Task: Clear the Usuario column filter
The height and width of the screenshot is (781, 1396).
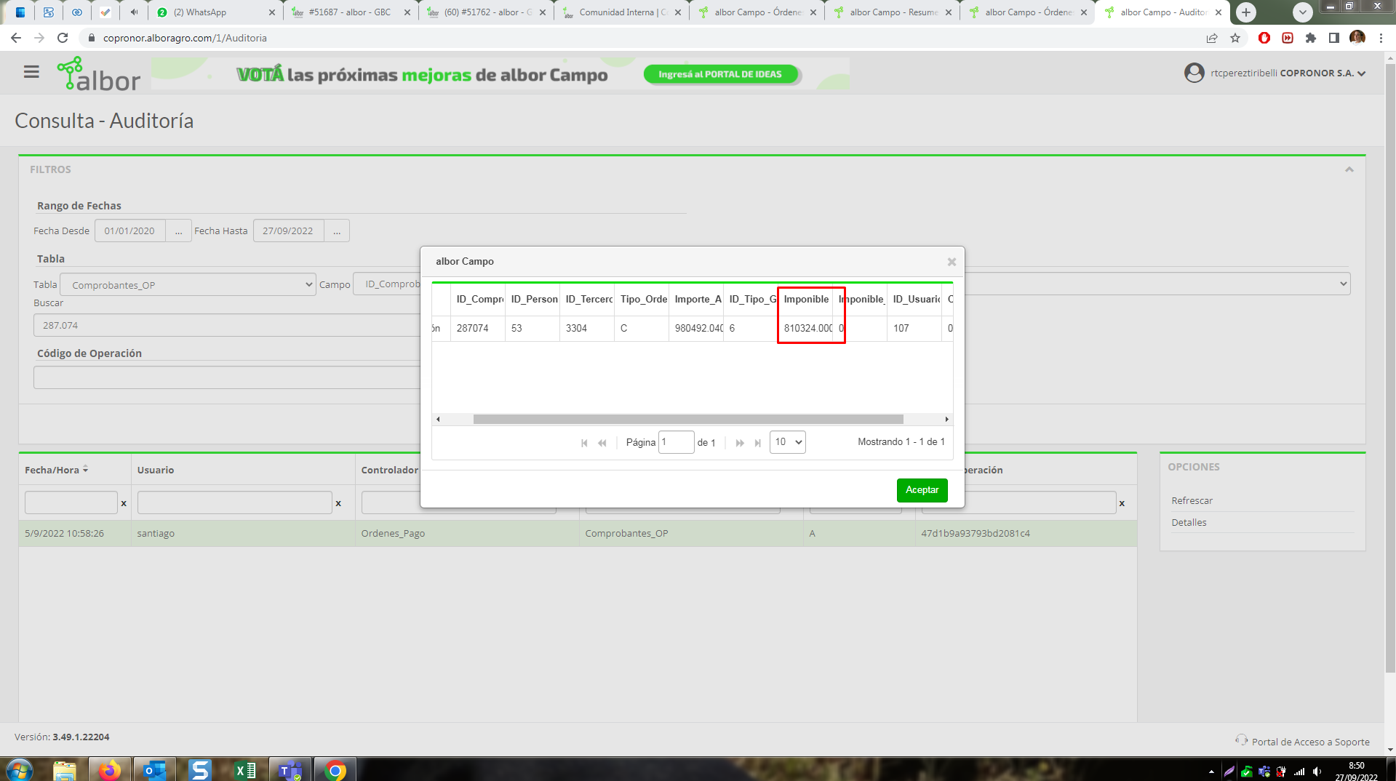Action: pos(338,503)
